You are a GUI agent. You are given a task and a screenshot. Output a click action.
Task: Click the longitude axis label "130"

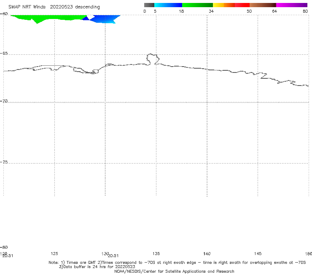click(105, 253)
